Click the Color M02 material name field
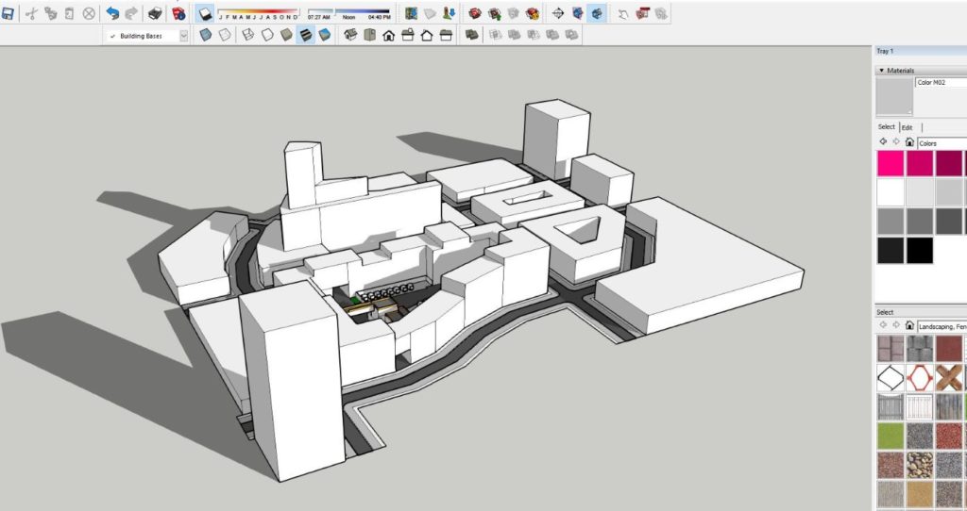This screenshot has height=511, width=967. [942, 83]
